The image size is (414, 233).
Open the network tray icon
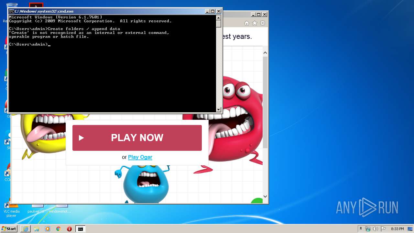pyautogui.click(x=368, y=229)
